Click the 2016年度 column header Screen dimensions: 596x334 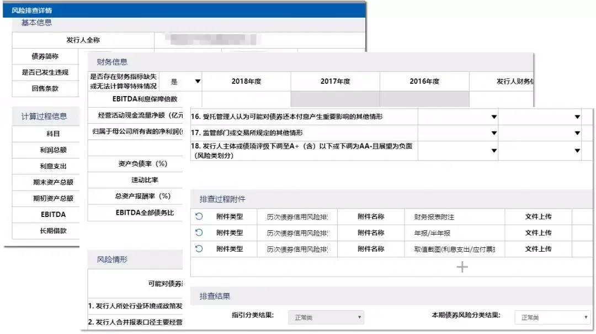coord(424,81)
